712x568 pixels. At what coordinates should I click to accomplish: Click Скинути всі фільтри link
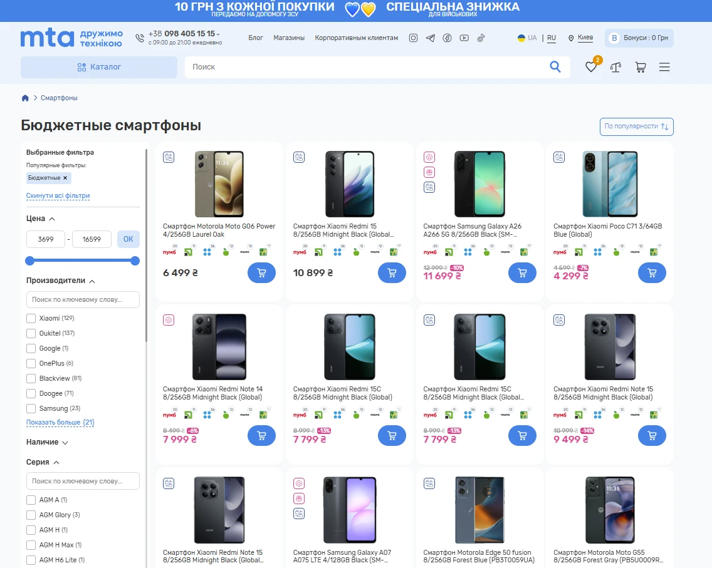coord(58,195)
